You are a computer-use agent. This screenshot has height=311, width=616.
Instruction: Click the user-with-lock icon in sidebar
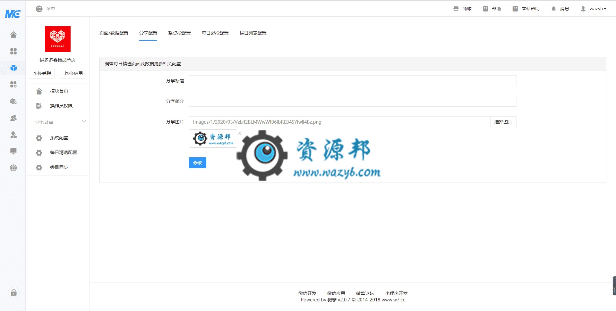[13, 135]
